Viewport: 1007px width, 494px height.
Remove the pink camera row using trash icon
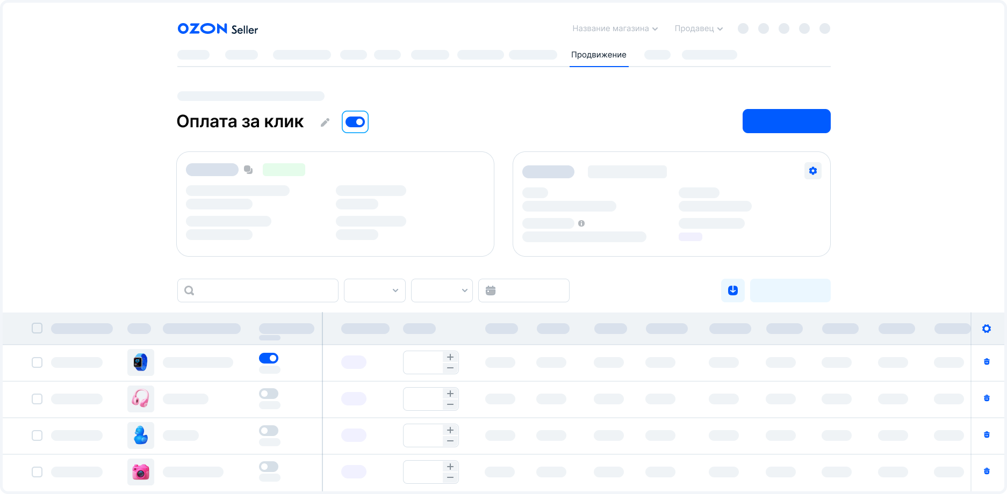tap(986, 471)
